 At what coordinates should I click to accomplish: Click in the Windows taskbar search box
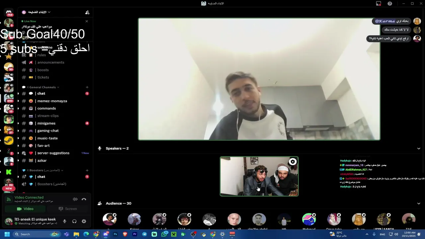[37, 234]
